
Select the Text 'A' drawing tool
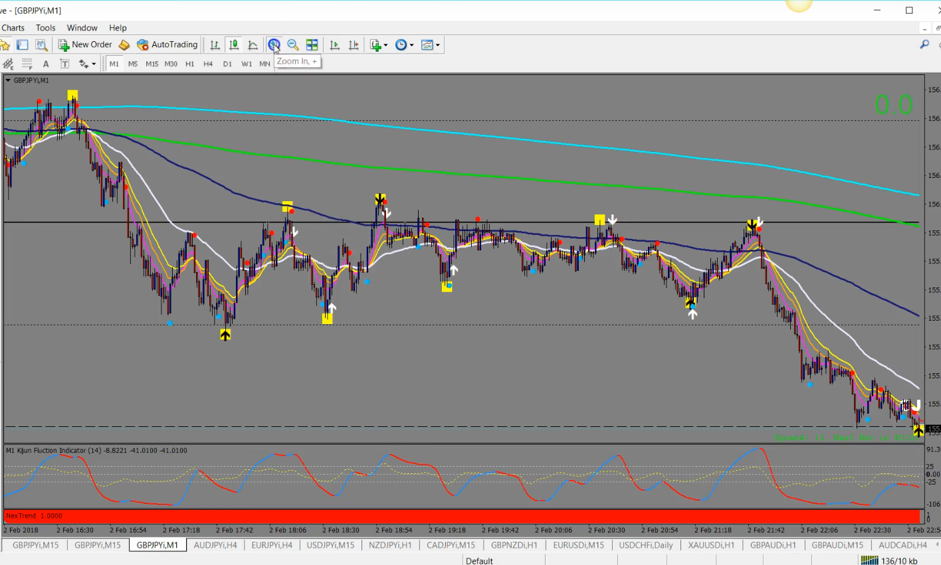coord(46,64)
